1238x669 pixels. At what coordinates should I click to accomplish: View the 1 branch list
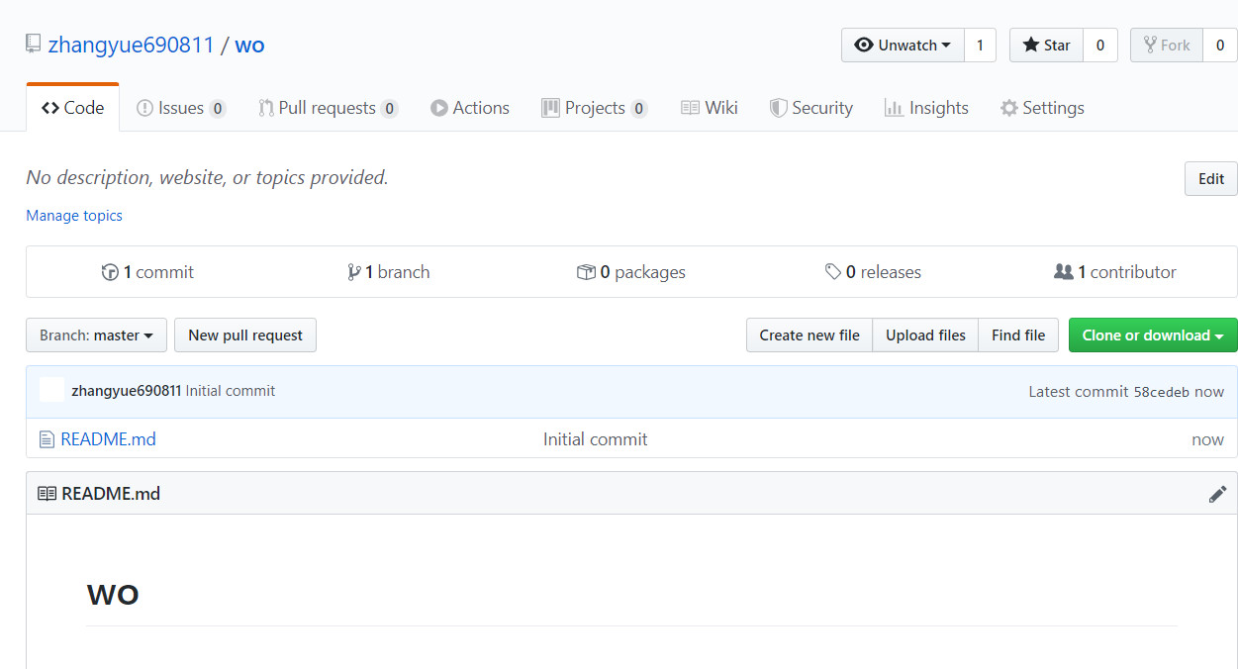click(x=388, y=272)
